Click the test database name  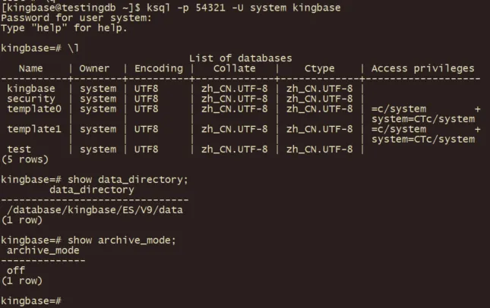point(19,149)
